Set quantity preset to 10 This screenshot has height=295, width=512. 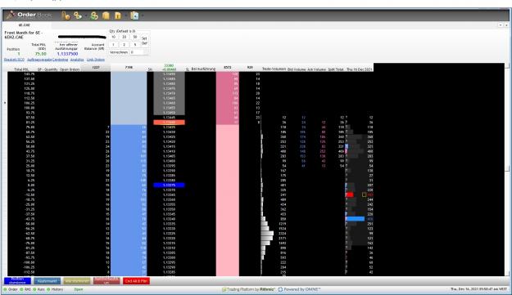point(113,37)
